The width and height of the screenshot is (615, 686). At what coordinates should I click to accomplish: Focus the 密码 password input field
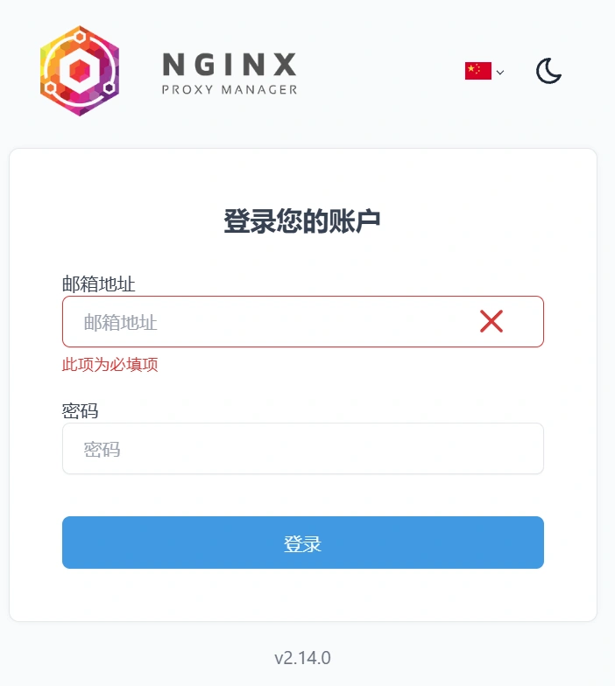coord(303,448)
